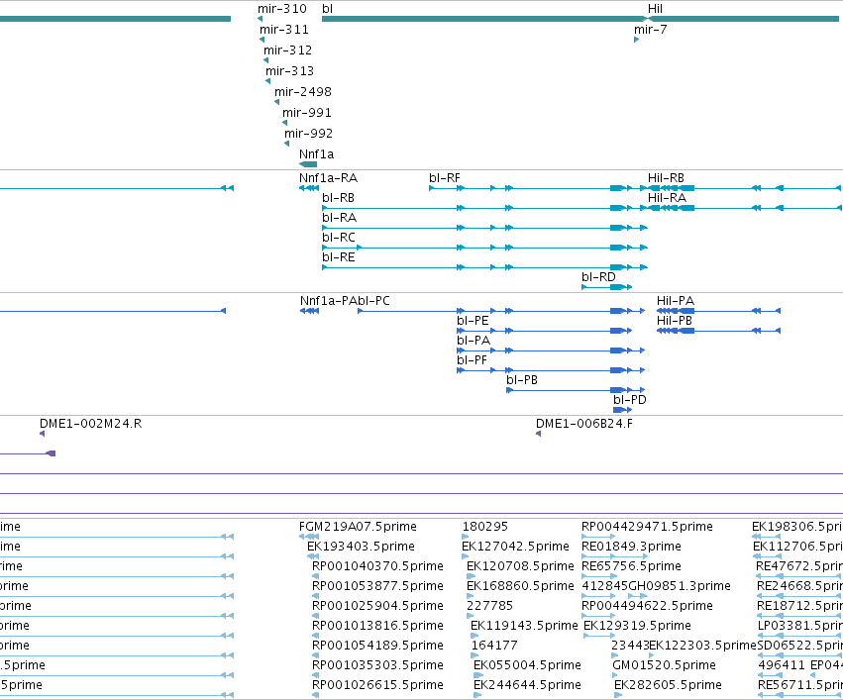Select protein bl-PD label

point(630,400)
